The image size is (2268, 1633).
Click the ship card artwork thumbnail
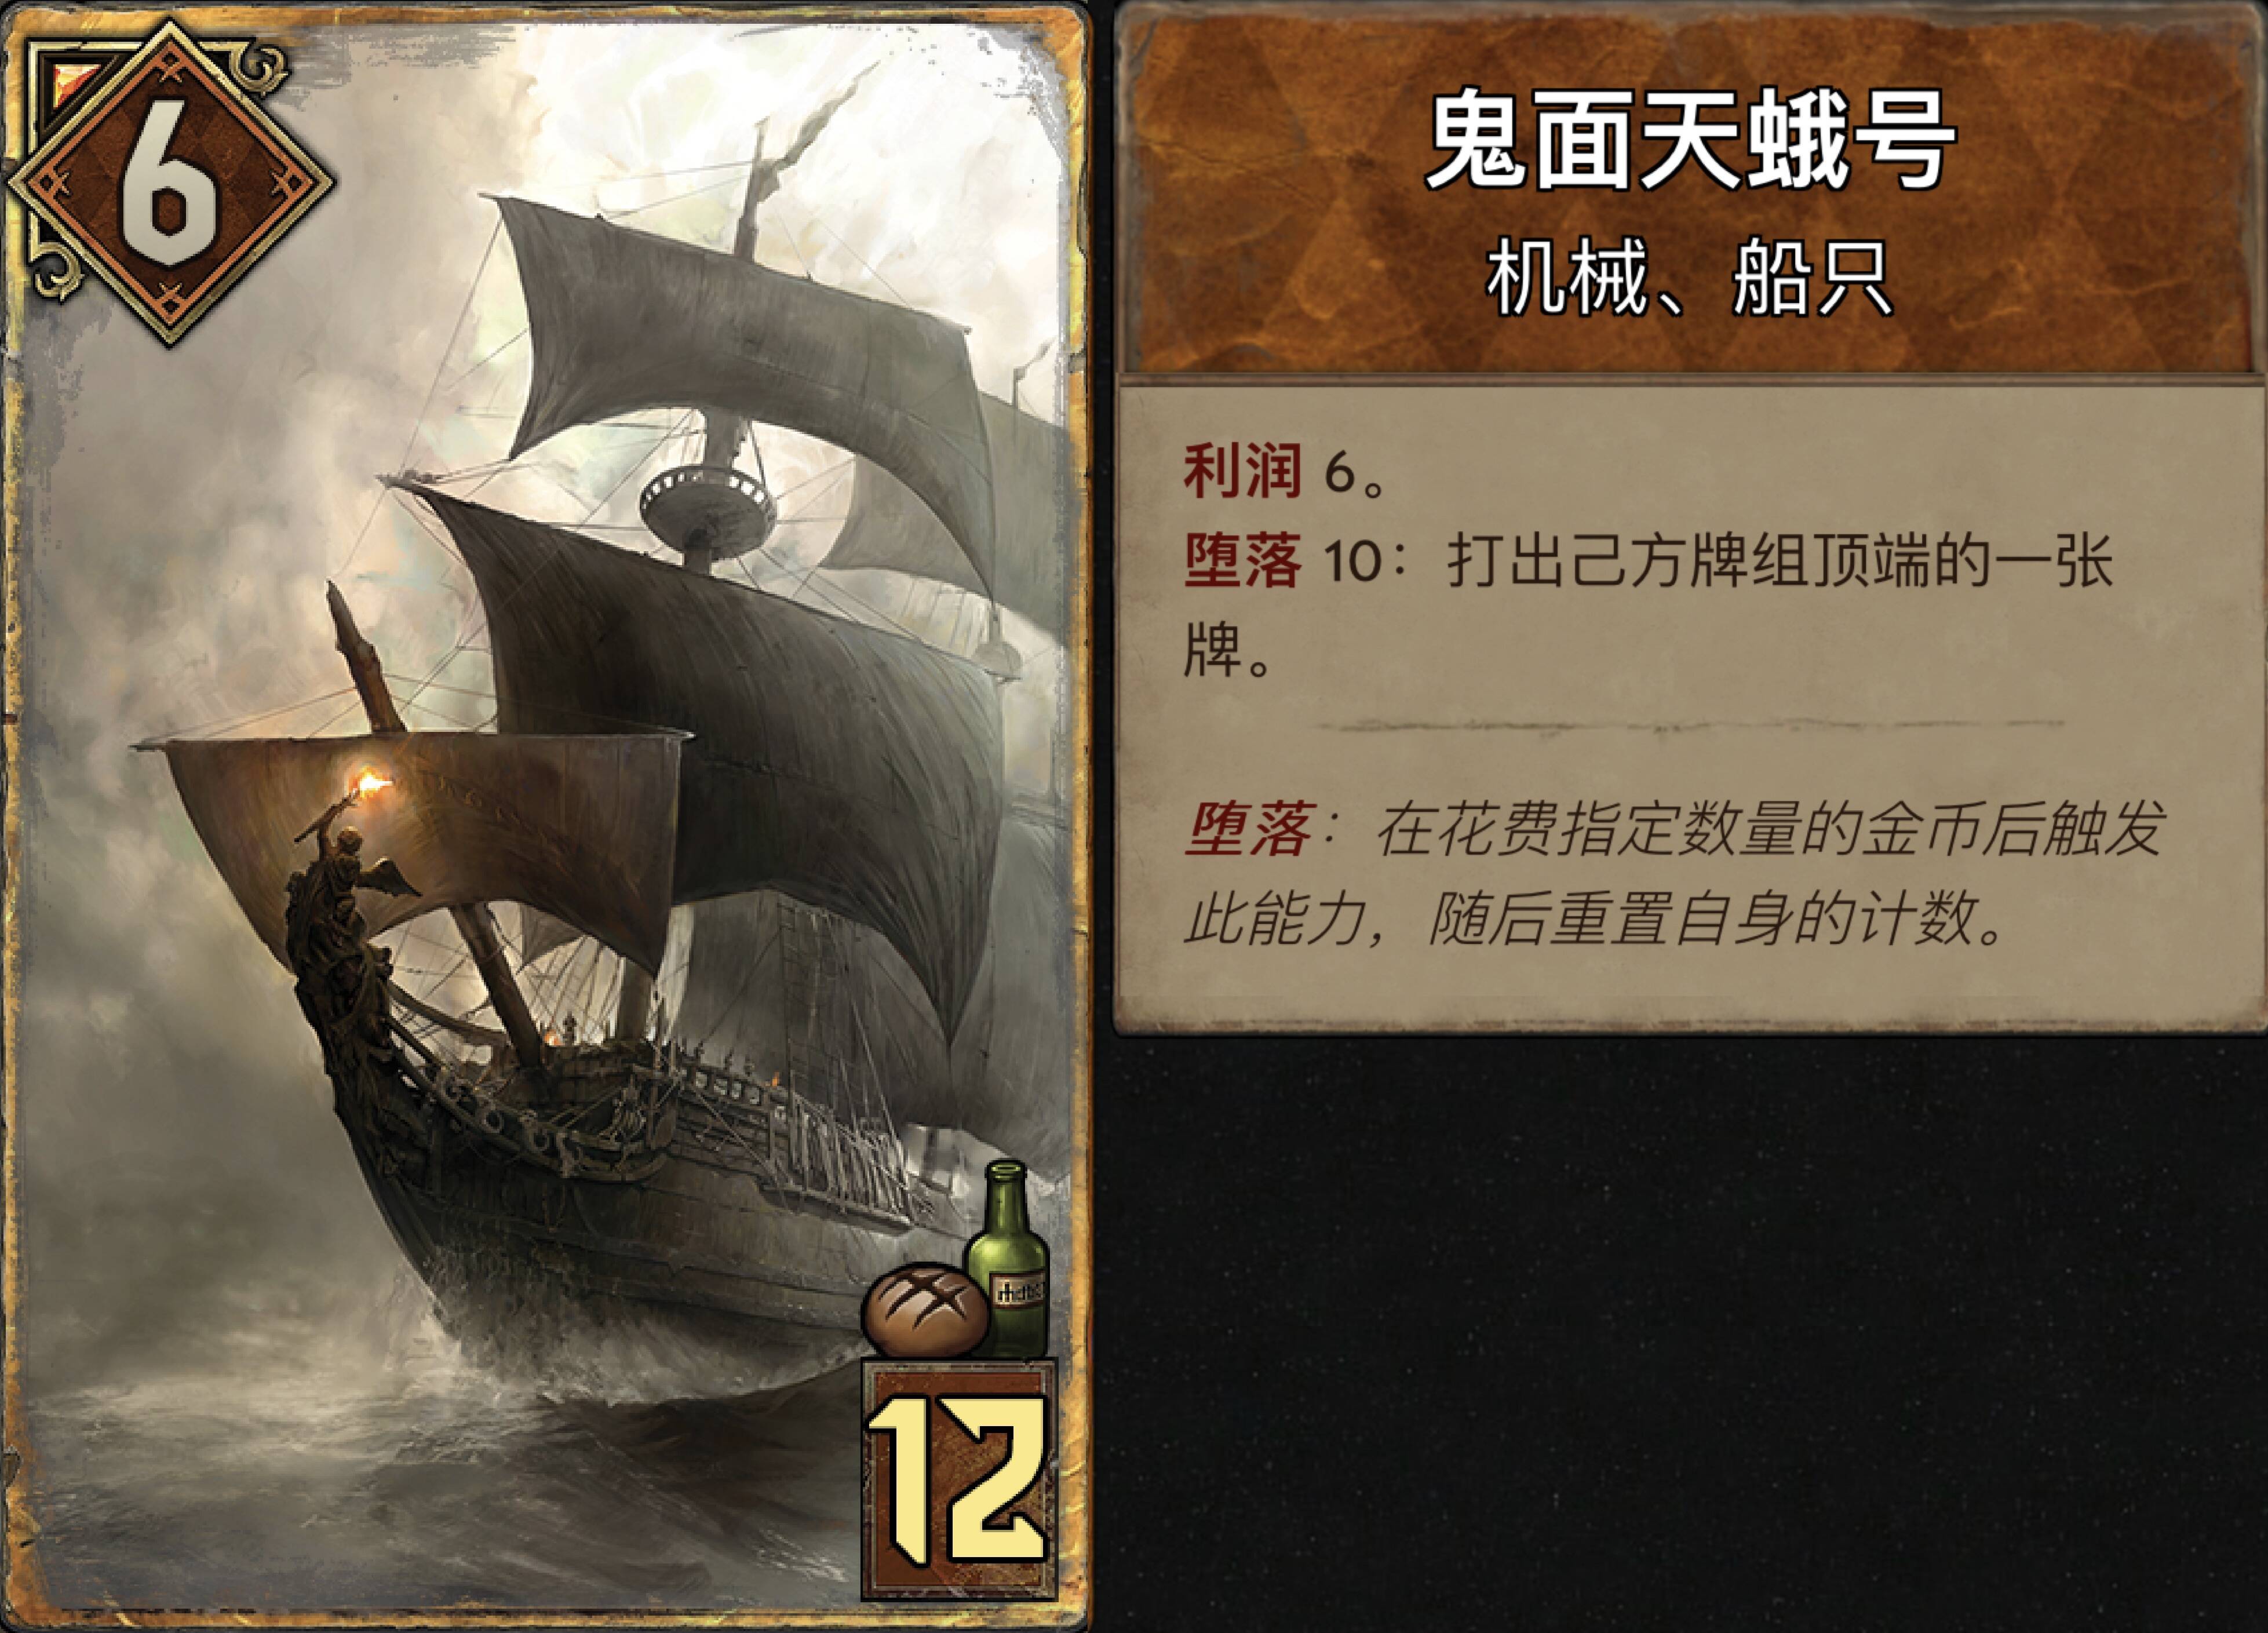[x=545, y=816]
